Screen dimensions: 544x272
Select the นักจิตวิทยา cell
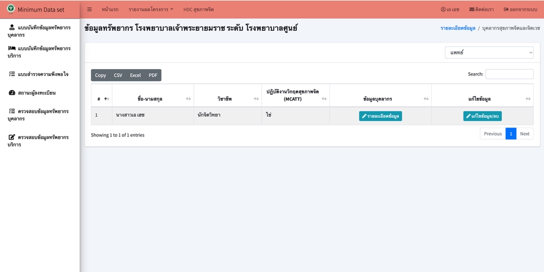pyautogui.click(x=228, y=116)
